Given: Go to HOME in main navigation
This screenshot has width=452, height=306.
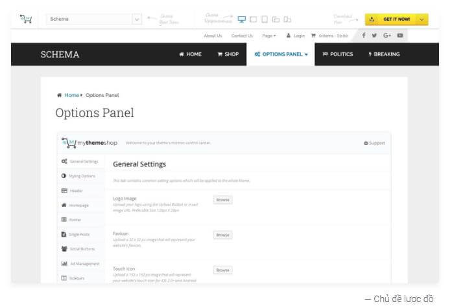Looking at the screenshot, I should pos(190,54).
